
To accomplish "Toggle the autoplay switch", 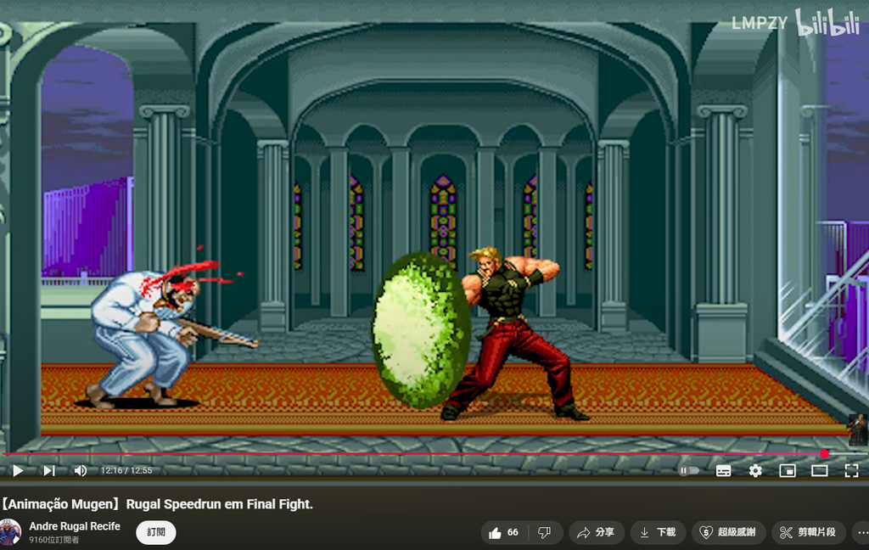I will point(688,471).
